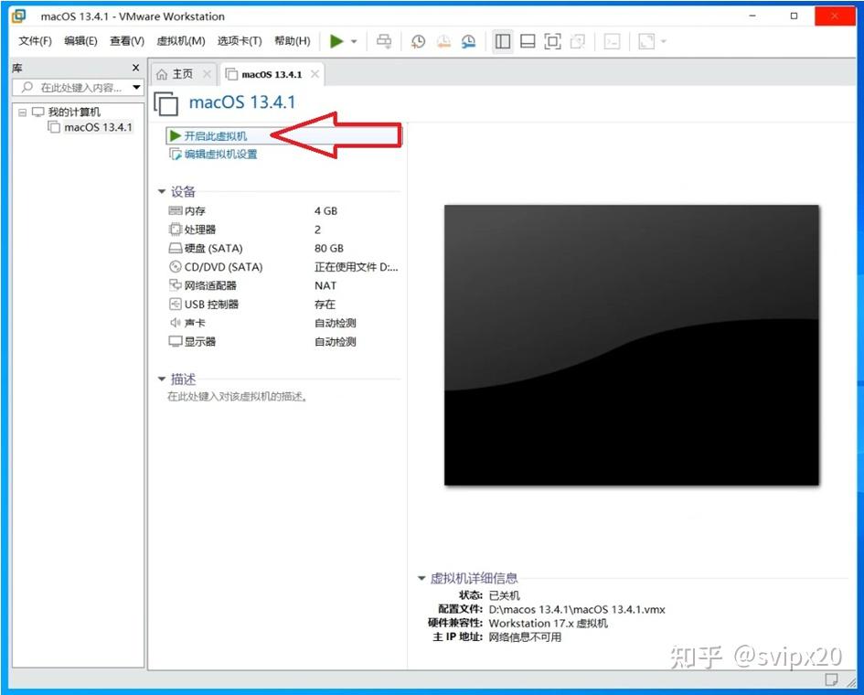Open the power options dropdown arrow

(354, 41)
